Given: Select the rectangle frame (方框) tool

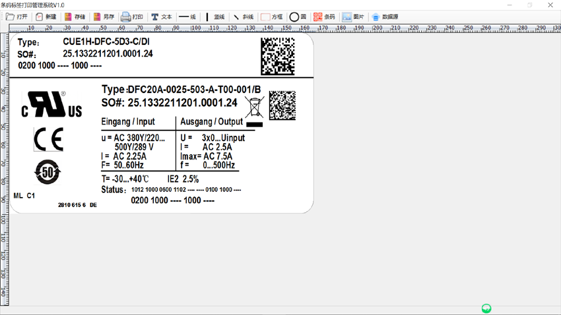Looking at the screenshot, I should point(272,17).
